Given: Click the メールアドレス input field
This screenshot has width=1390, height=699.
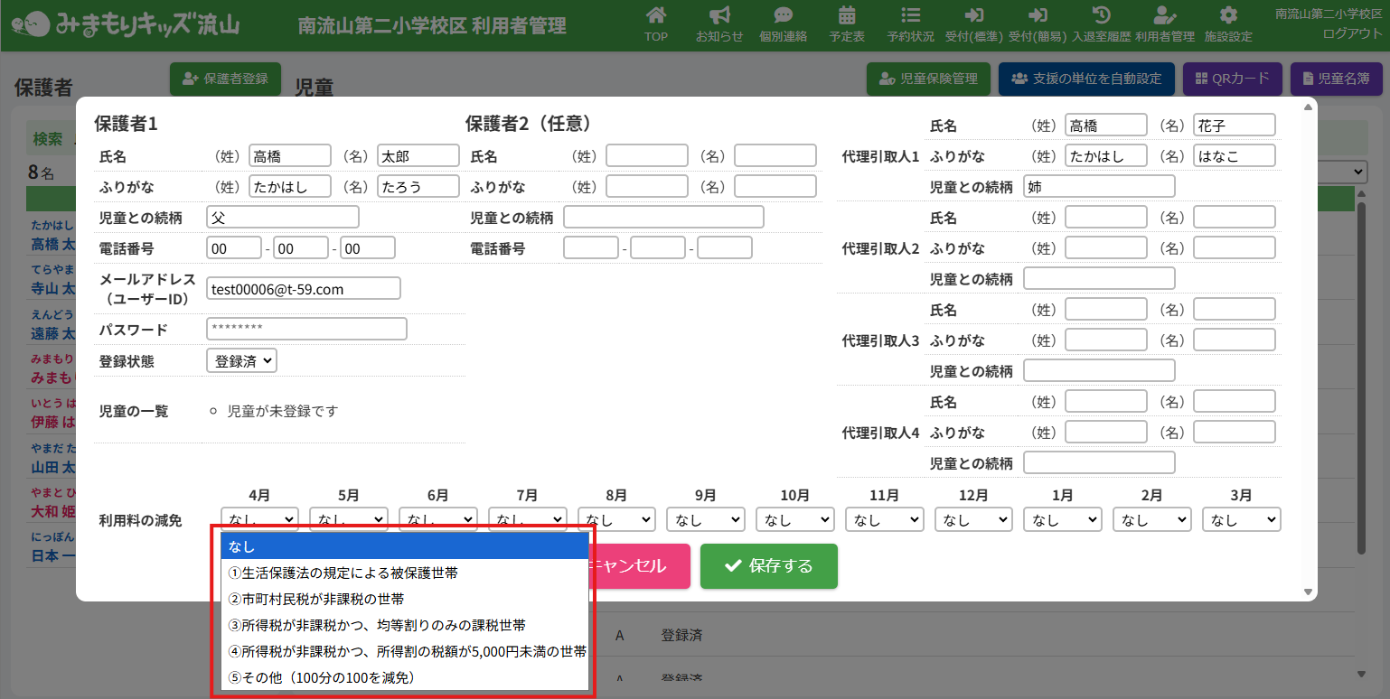Looking at the screenshot, I should pos(304,288).
